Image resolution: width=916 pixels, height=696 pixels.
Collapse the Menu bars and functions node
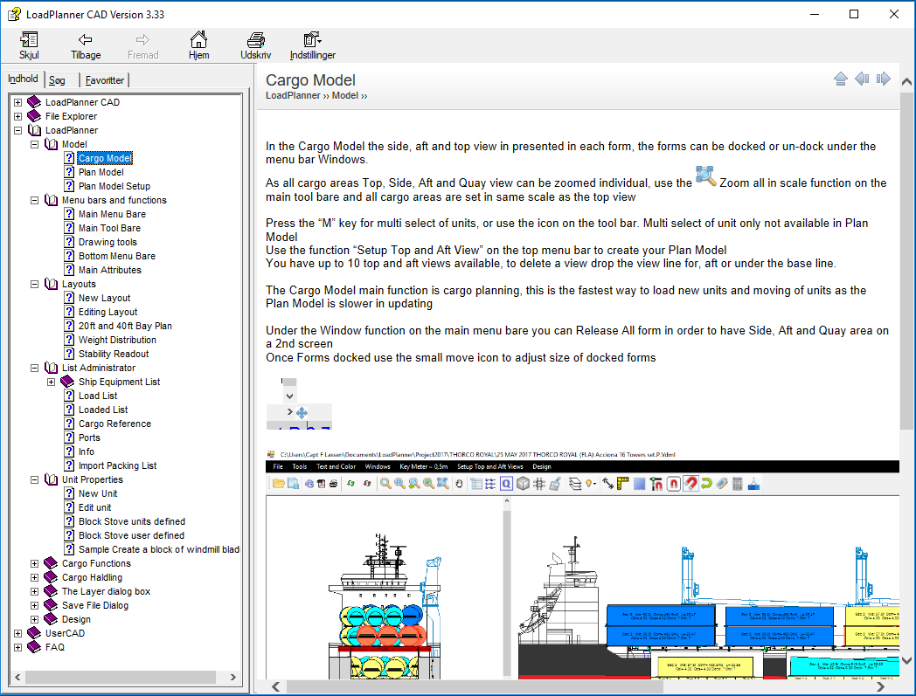click(x=34, y=200)
